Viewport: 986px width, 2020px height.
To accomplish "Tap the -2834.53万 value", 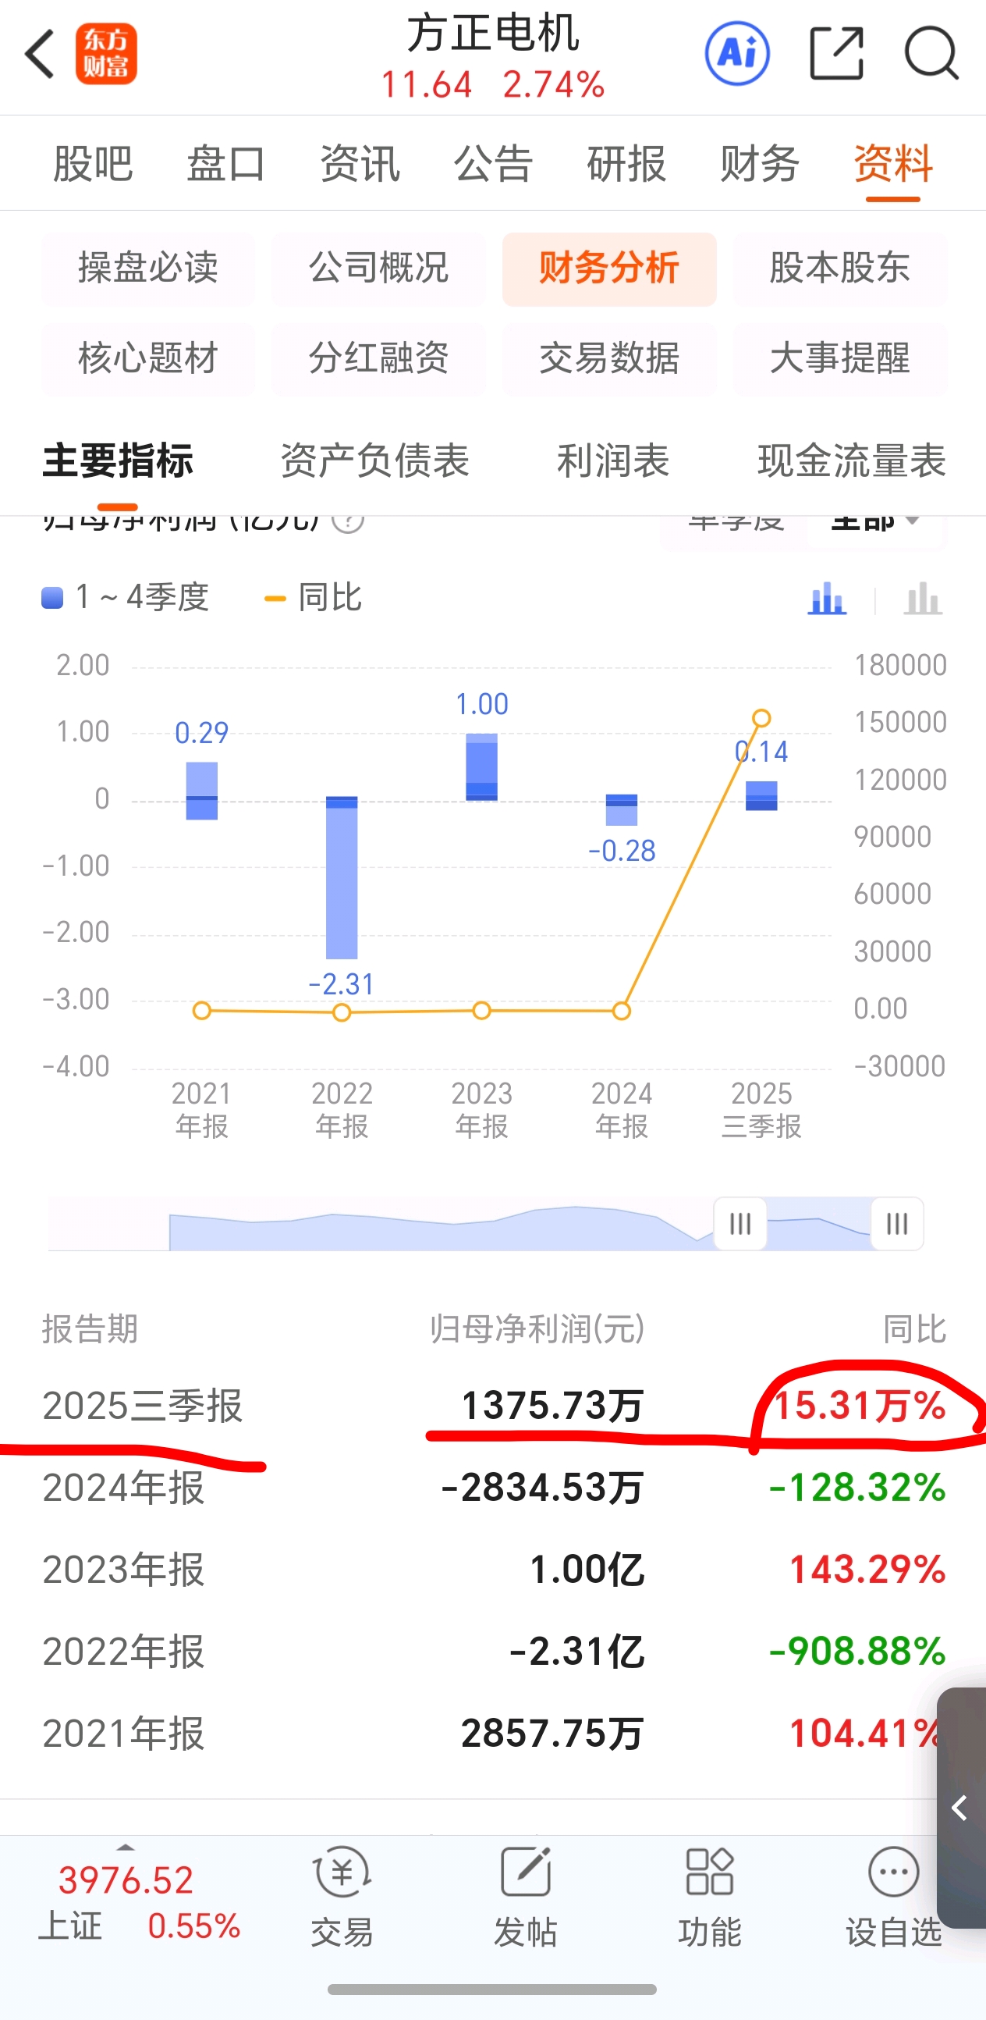I will (542, 1488).
